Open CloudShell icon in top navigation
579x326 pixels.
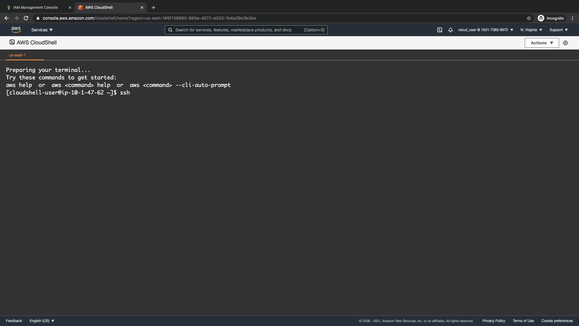point(440,30)
